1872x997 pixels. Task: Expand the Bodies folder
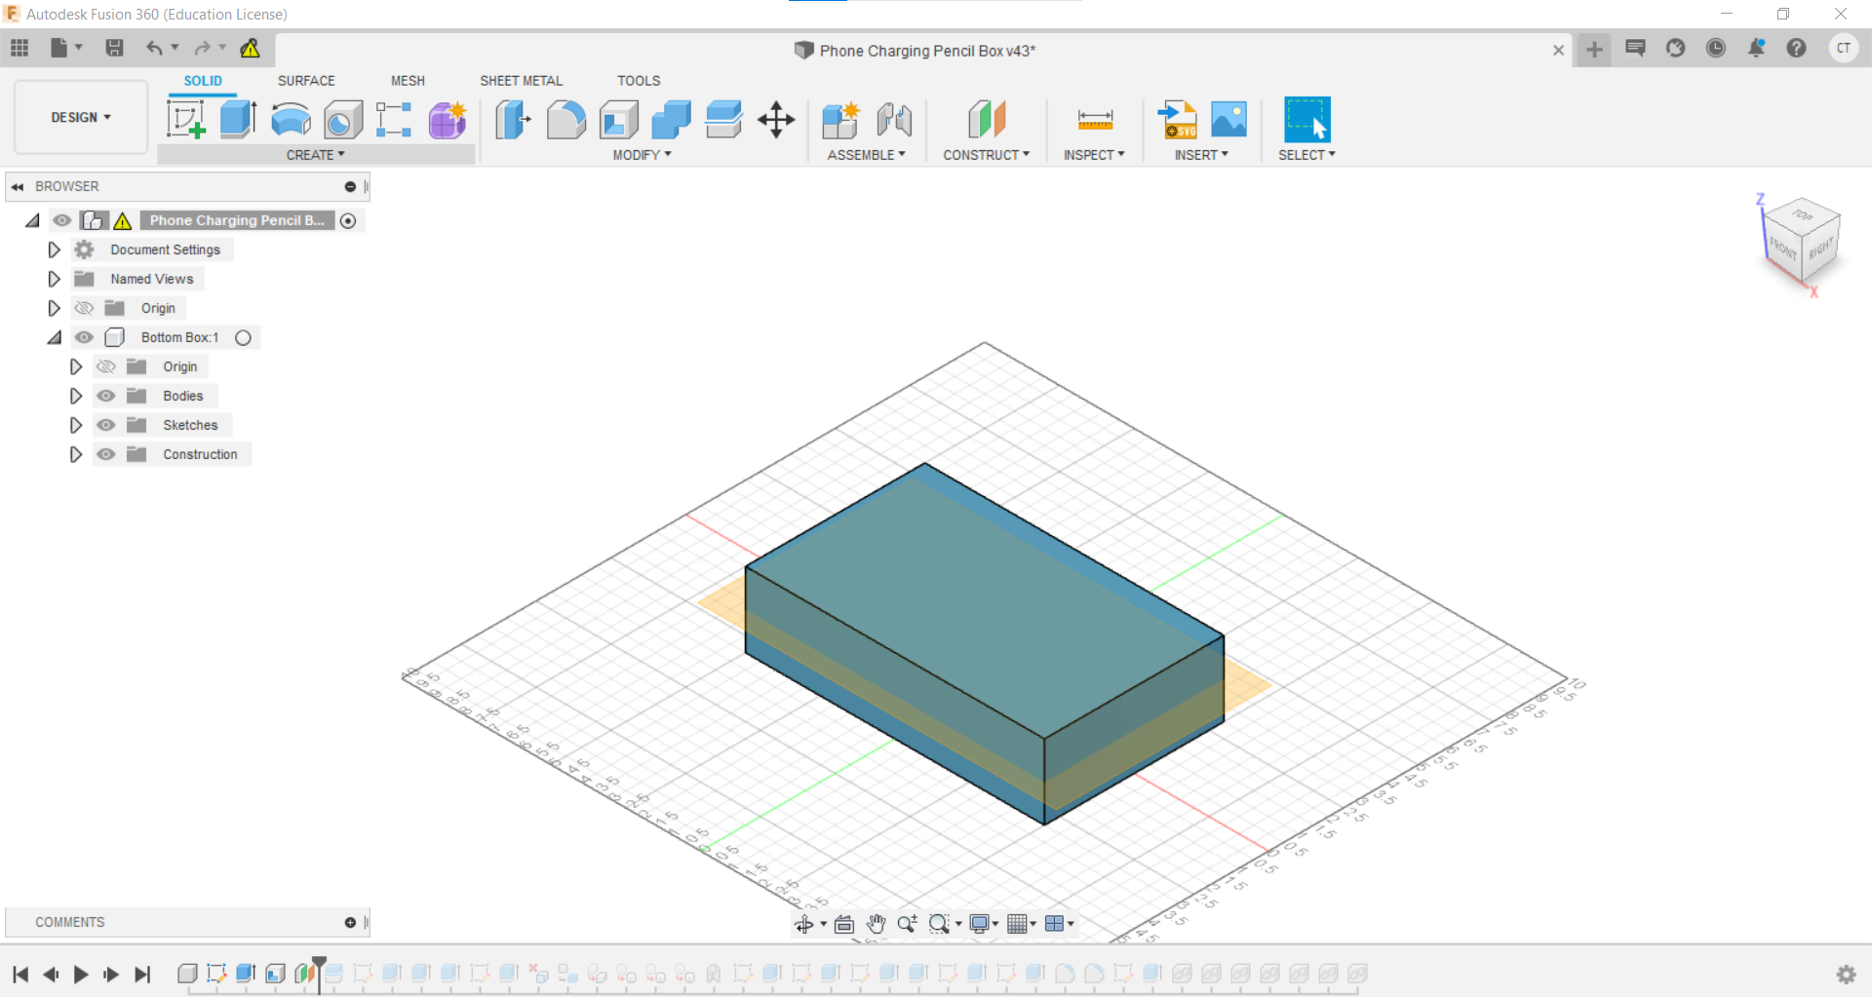(x=76, y=396)
